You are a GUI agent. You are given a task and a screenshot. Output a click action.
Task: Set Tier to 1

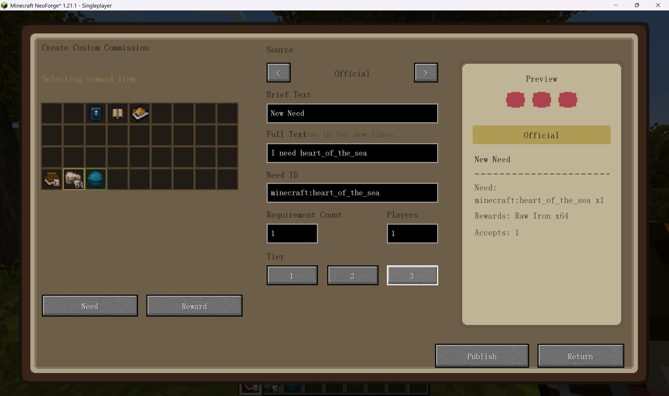(292, 275)
